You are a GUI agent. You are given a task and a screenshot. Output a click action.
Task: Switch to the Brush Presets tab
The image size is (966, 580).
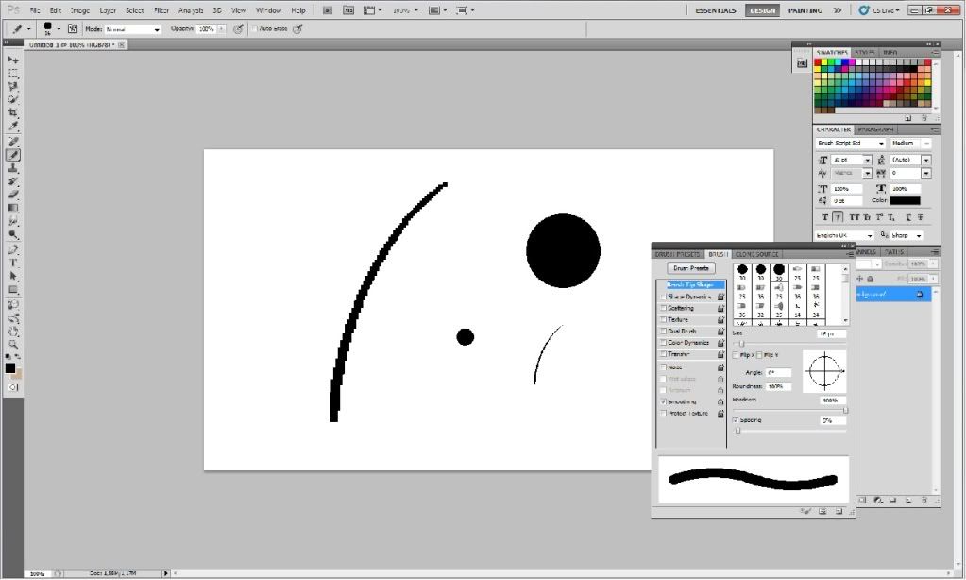coord(678,254)
